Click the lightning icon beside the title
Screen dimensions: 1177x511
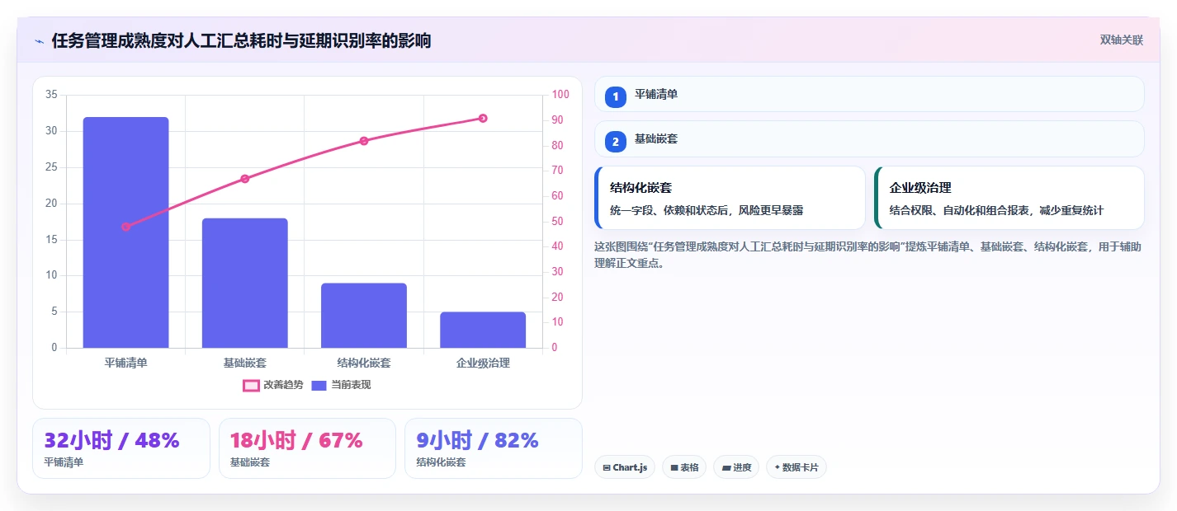click(39, 40)
